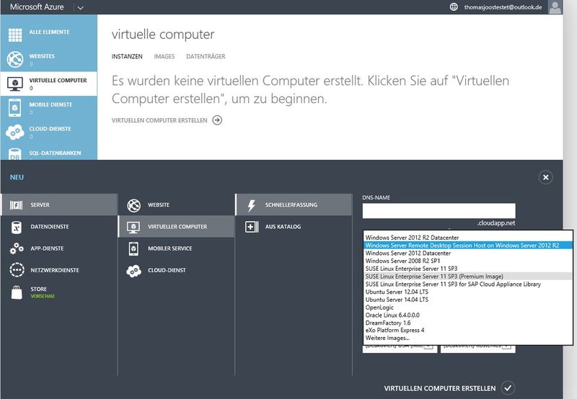This screenshot has width=577, height=399.
Task: Click the Websites globe icon in sidebar
Action: [x=15, y=60]
